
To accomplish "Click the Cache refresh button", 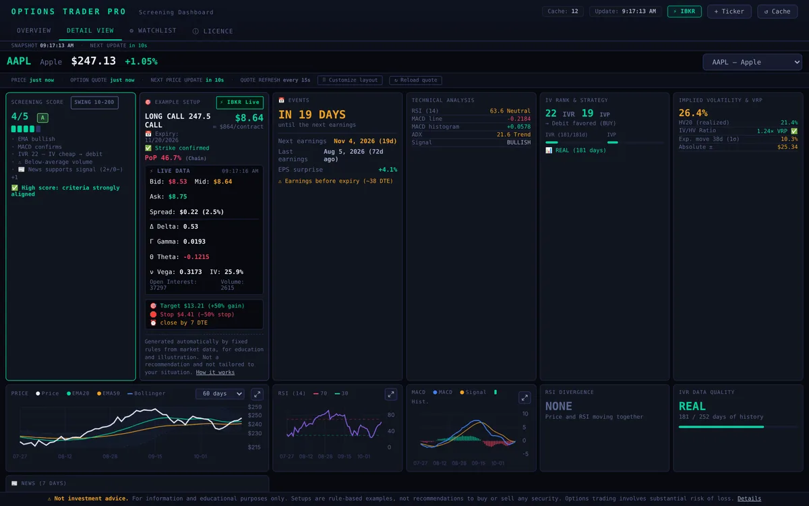I will pos(777,11).
